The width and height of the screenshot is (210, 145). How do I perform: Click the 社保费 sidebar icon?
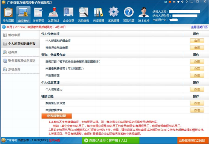(x=5, y=52)
